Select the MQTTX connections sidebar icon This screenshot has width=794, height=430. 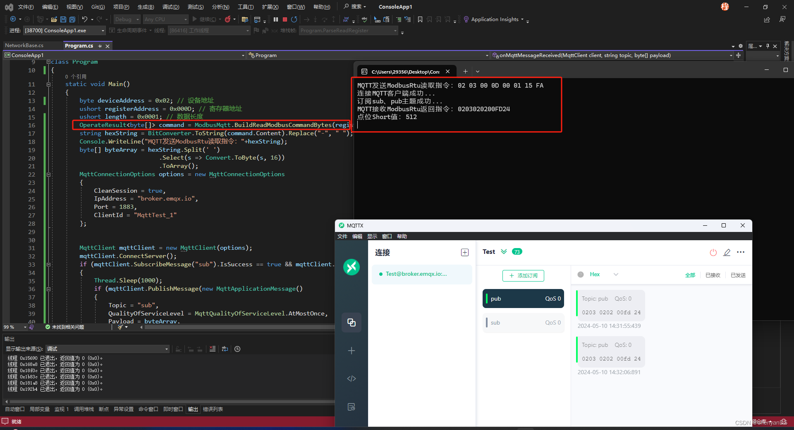coord(351,322)
